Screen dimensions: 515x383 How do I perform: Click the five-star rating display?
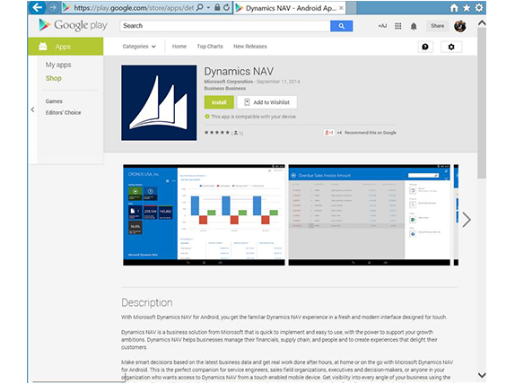point(217,133)
